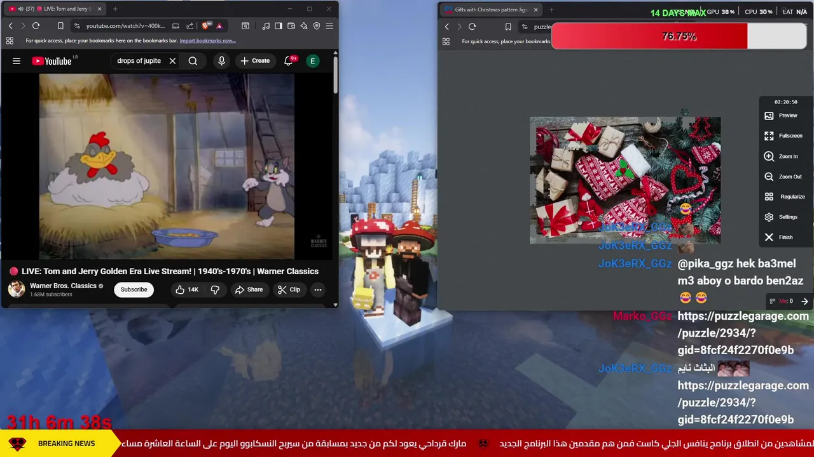Screen dimensions: 814x457
Task: Clip the live stream
Action: [x=289, y=289]
